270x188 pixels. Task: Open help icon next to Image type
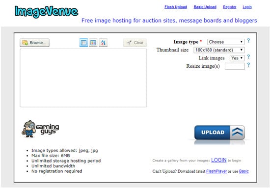(248, 41)
